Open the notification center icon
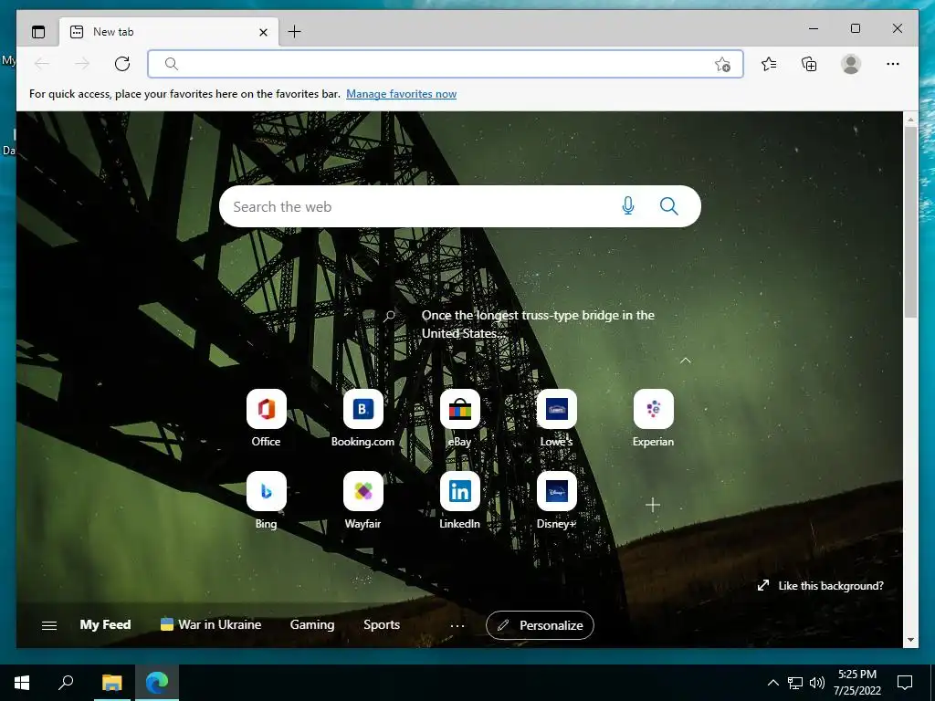Viewport: 935px width, 701px height. (905, 683)
